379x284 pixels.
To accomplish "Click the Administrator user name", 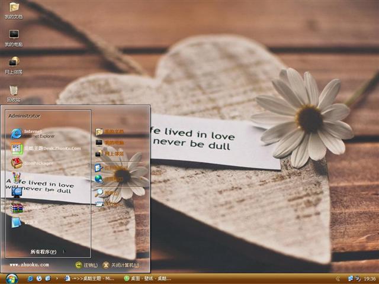I will pos(24,116).
